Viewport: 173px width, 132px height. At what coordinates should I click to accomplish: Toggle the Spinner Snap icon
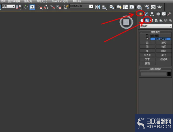[59, 7]
